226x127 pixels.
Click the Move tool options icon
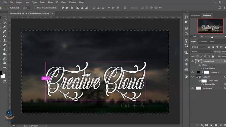tap(1, 8)
